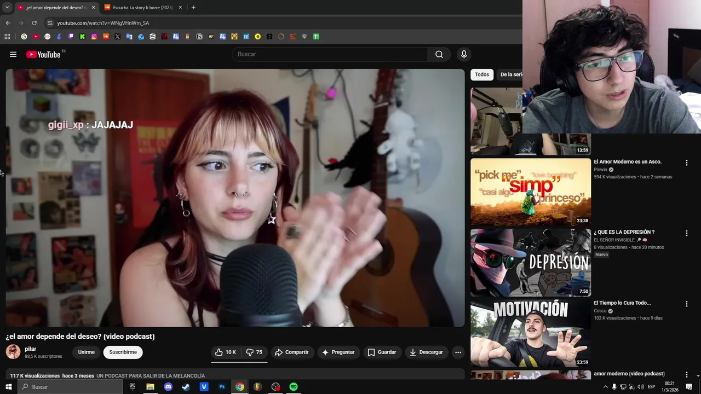Open options for El Tiempo lo Cura Todo
This screenshot has height=394, width=701.
686,304
